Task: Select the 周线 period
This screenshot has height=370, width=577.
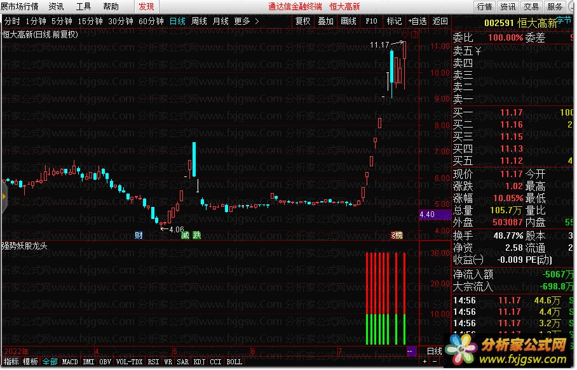Action: click(x=199, y=22)
